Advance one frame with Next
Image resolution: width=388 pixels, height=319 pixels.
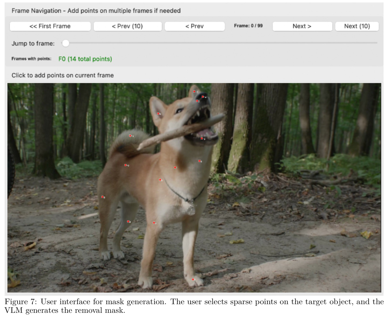[x=302, y=26]
